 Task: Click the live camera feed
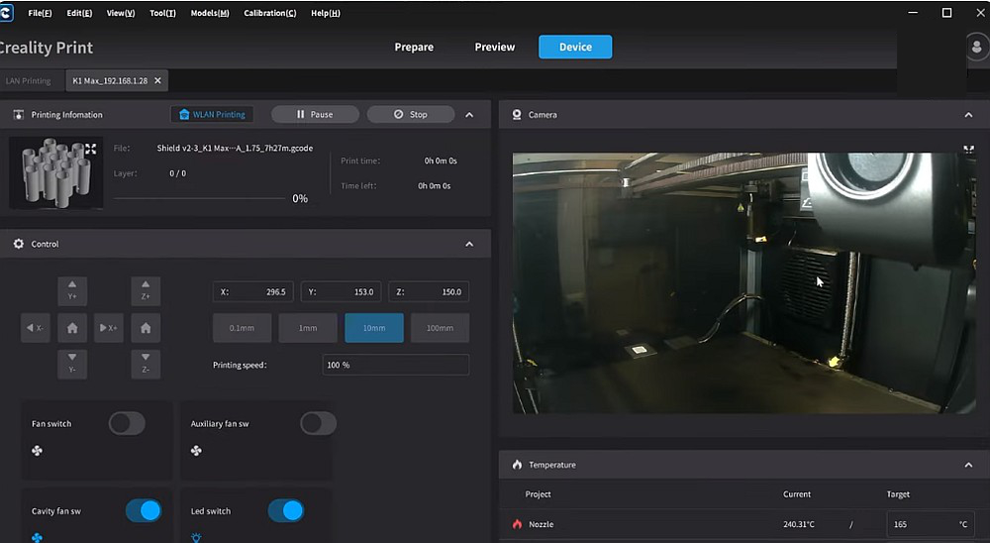[x=743, y=283]
